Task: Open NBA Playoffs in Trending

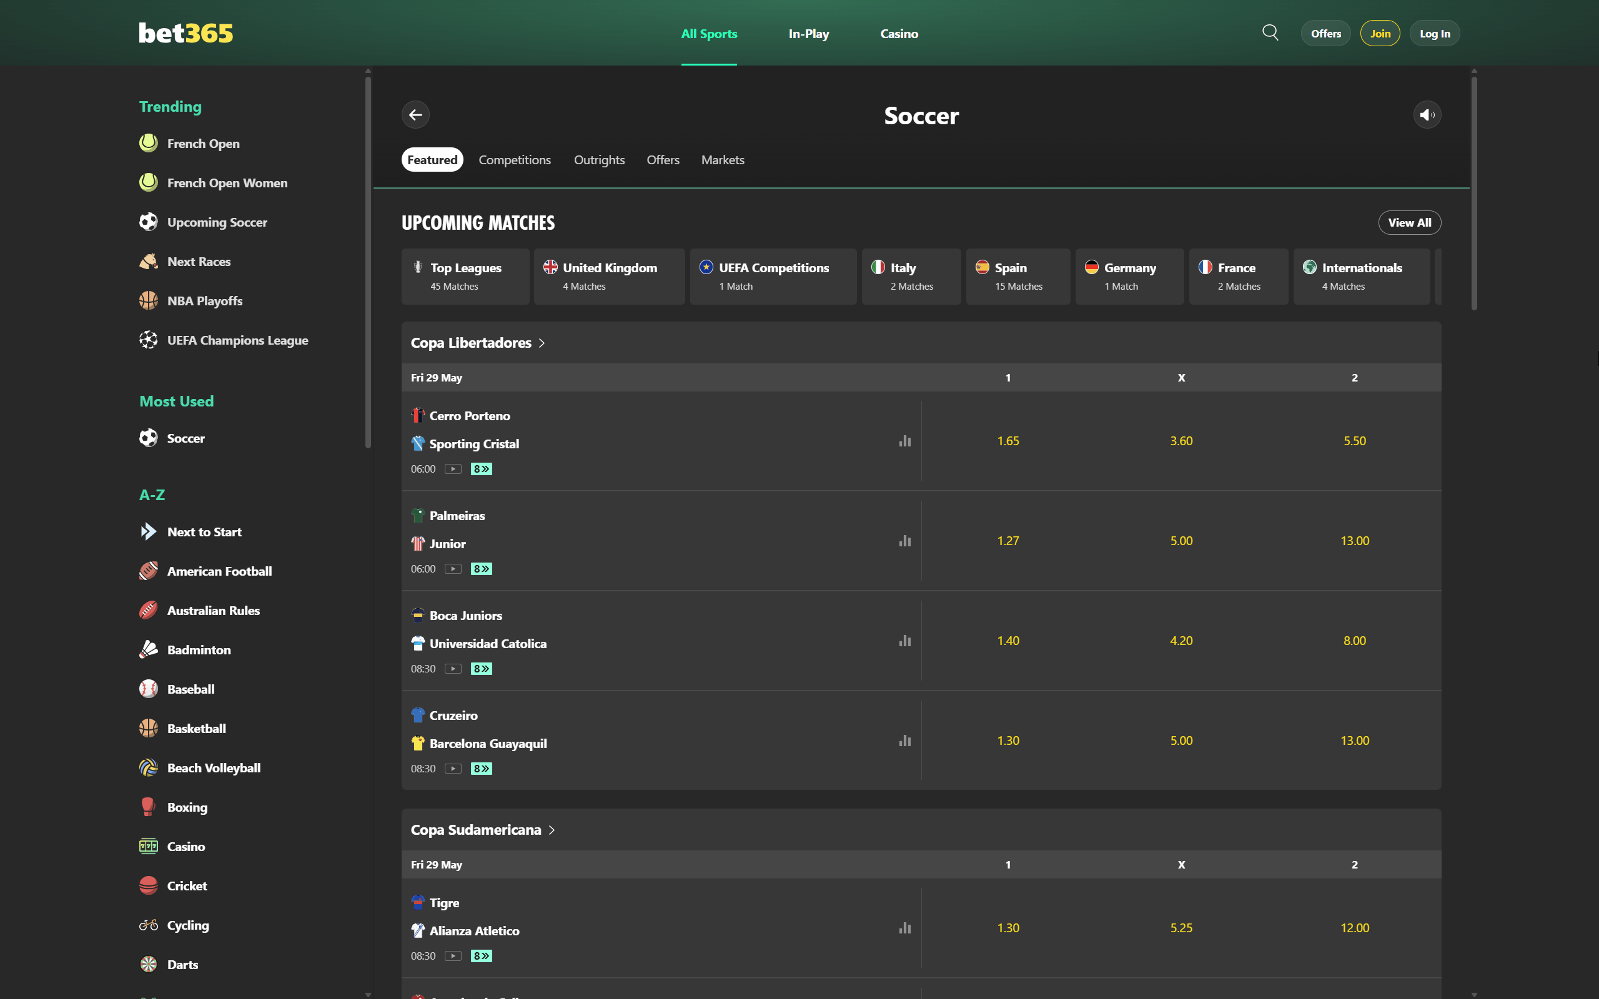Action: 191,300
